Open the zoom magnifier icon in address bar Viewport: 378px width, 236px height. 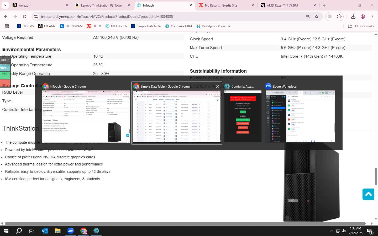pyautogui.click(x=308, y=17)
